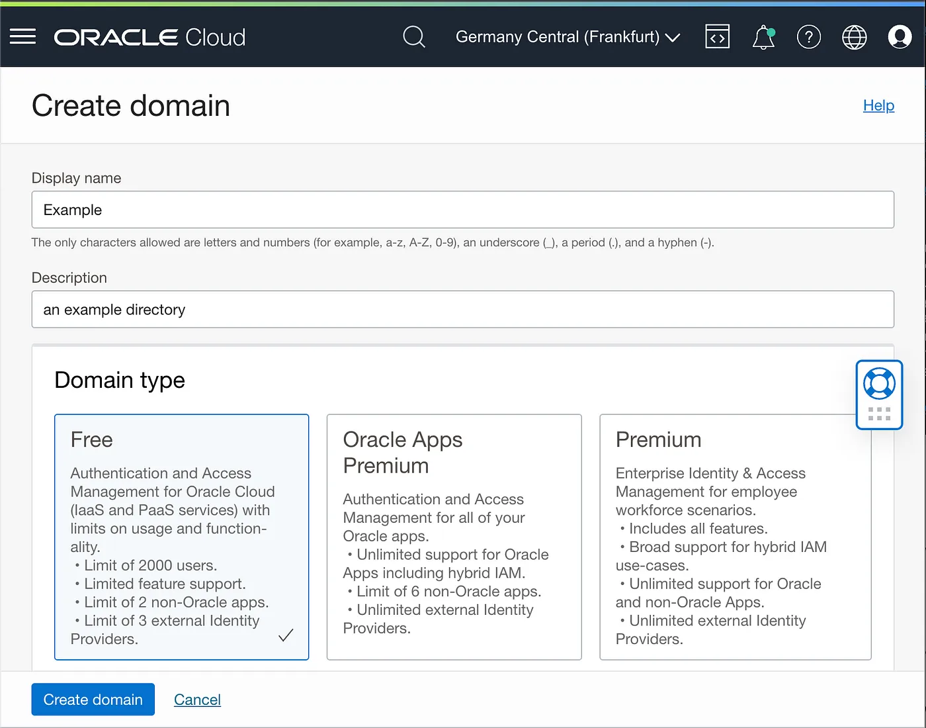Expand the Germany Central (Frankfurt) region selector
This screenshot has height=728, width=926.
click(568, 36)
